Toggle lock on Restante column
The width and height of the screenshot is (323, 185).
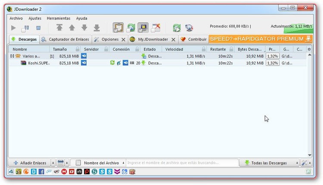click(231, 49)
